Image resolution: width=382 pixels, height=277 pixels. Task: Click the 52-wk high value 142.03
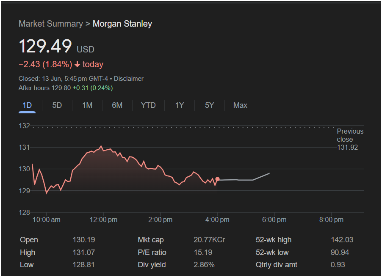coord(342,240)
